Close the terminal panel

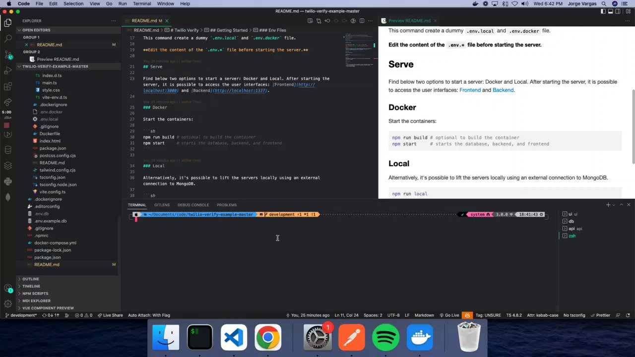coord(629,205)
